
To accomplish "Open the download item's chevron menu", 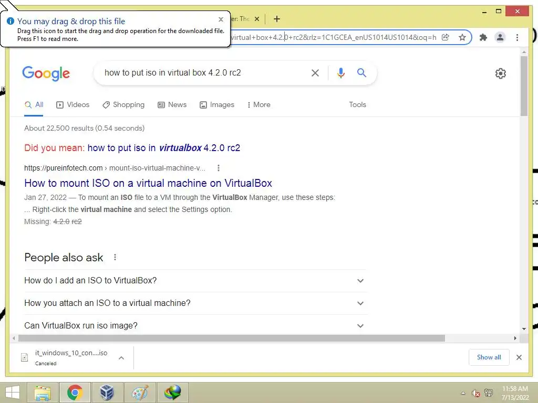I will 121,358.
